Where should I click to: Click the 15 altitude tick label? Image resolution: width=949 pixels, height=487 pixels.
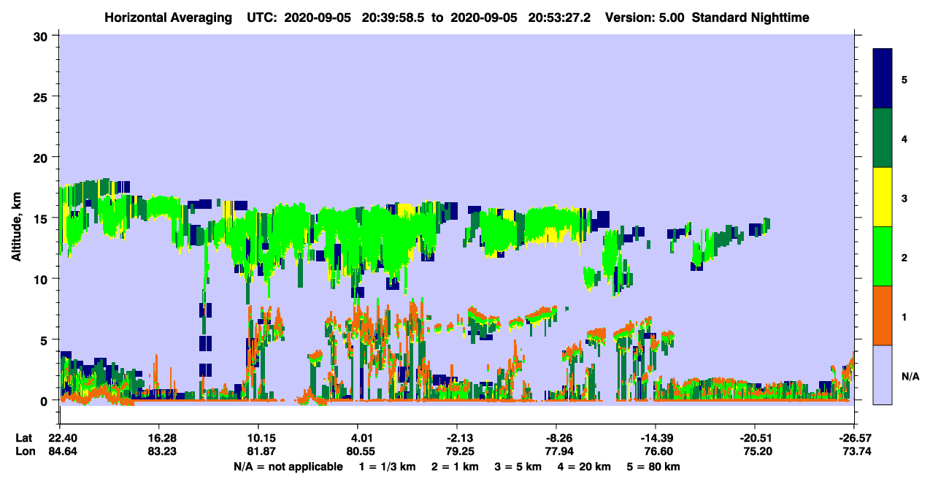coord(42,218)
